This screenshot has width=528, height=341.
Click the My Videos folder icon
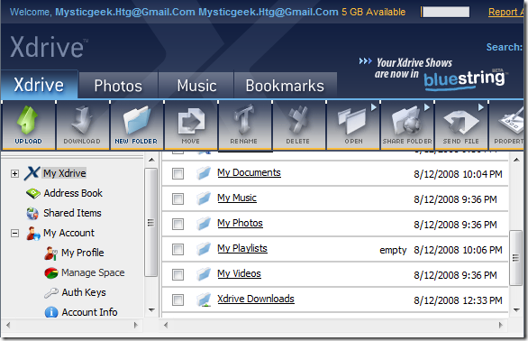point(204,274)
